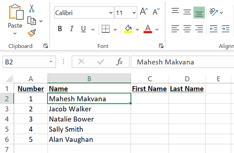Expand the Orientation options arrow
The width and height of the screenshot is (234, 153).
221,13
